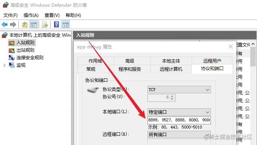
Task: Select 连接安全规则 in the tree
Action: [30, 58]
